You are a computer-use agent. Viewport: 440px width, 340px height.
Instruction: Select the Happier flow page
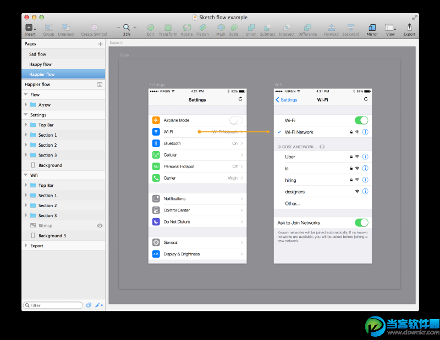tap(63, 74)
